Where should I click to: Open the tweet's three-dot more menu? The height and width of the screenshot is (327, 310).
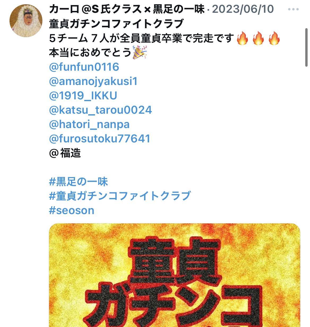(x=293, y=9)
